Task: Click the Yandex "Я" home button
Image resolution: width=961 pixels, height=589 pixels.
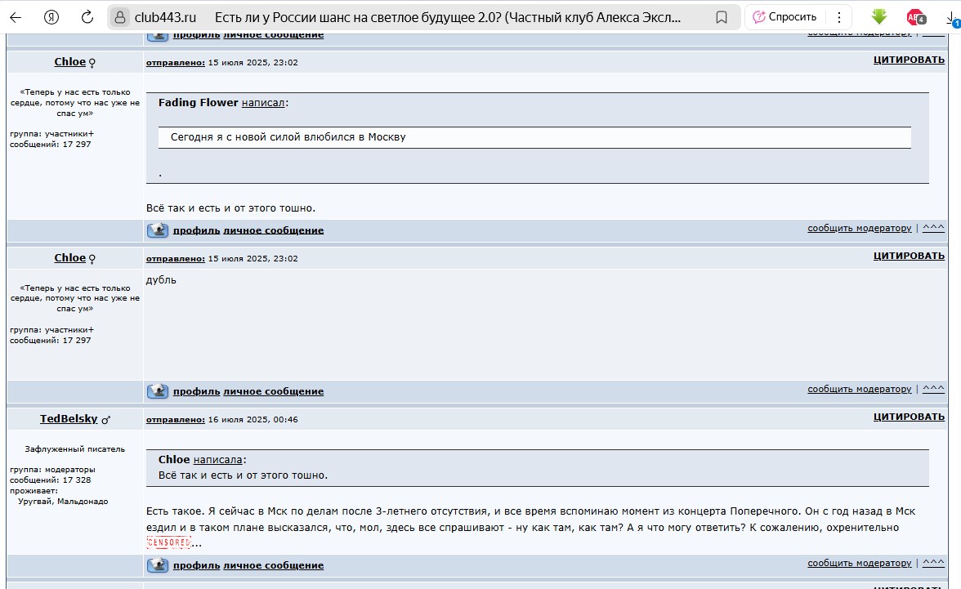Action: click(x=51, y=17)
